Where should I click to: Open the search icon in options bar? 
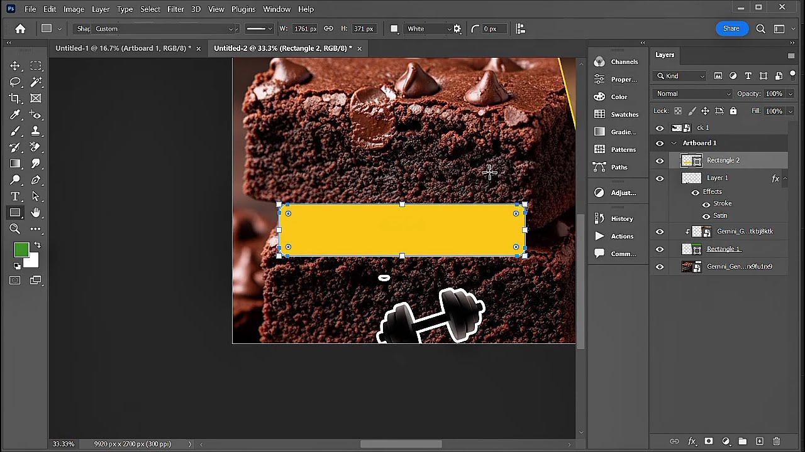tap(760, 29)
